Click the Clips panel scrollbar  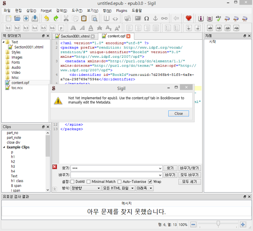[48, 146]
